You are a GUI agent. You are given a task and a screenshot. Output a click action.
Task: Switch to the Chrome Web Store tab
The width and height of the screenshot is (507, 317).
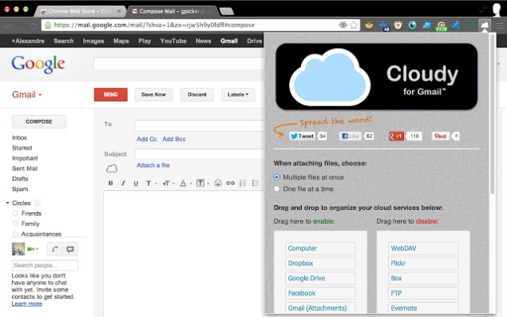pos(80,11)
